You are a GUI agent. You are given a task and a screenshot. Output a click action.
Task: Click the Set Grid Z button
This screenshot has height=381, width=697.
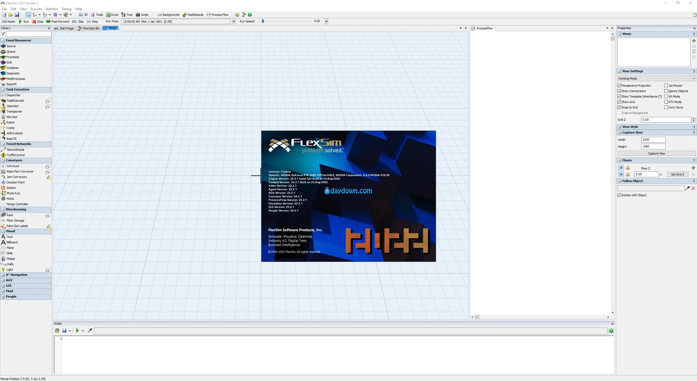click(x=677, y=174)
